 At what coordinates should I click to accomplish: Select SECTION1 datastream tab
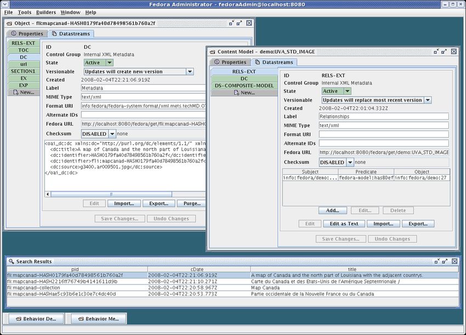24,71
